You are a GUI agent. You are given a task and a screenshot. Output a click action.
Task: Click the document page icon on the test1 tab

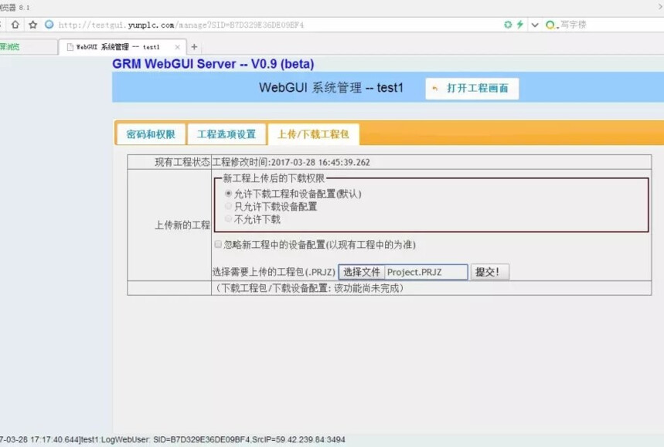pos(70,47)
